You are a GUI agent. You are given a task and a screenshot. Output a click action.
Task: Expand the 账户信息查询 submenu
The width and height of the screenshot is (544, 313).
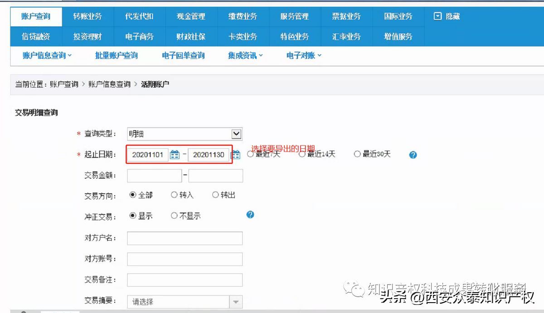click(47, 56)
